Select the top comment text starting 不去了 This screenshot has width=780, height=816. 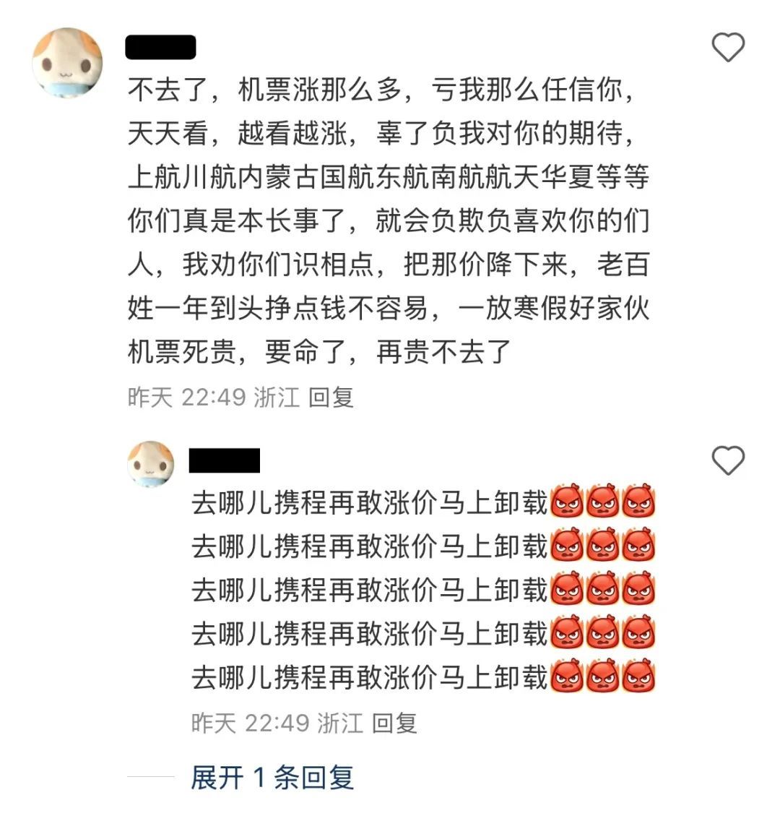point(389,220)
